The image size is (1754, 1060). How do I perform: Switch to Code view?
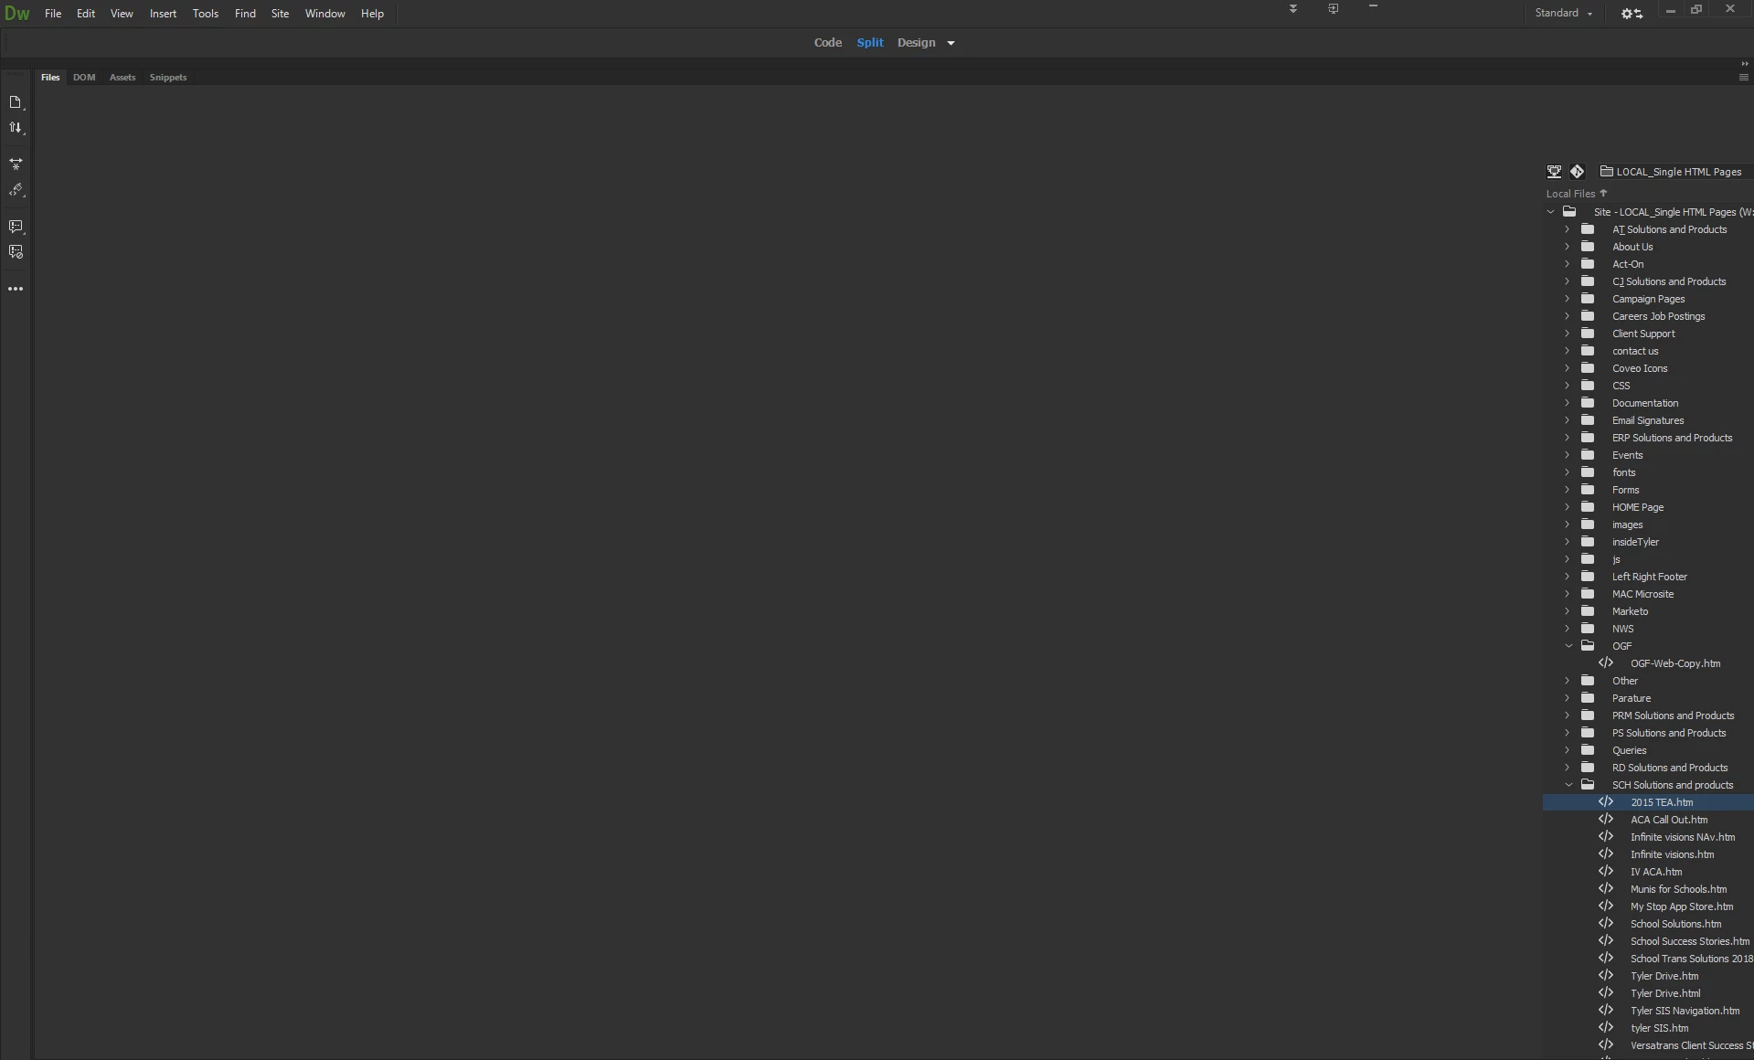click(x=827, y=43)
